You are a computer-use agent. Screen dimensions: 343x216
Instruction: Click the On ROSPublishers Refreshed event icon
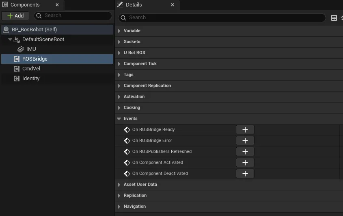pyautogui.click(x=127, y=152)
